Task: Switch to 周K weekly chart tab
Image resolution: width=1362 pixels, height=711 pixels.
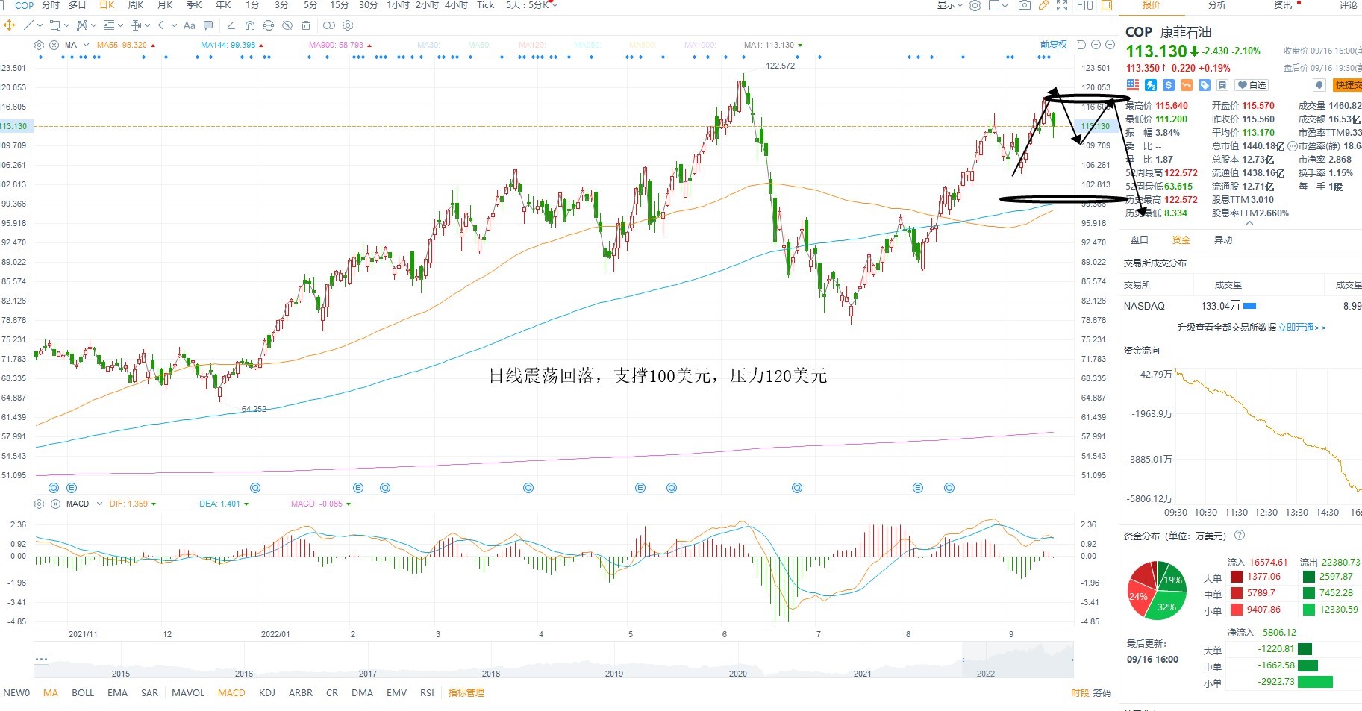Action: (x=136, y=5)
